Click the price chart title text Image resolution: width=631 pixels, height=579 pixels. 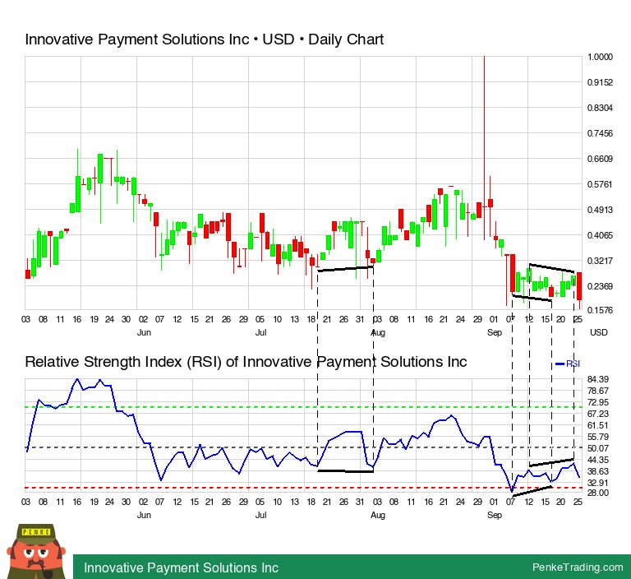point(204,39)
